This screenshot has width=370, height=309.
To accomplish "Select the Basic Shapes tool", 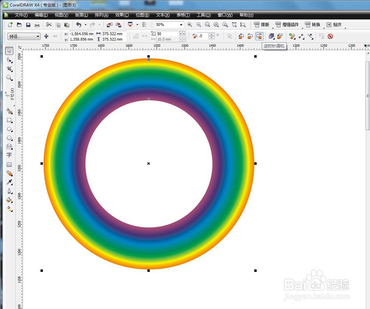I will (x=9, y=147).
